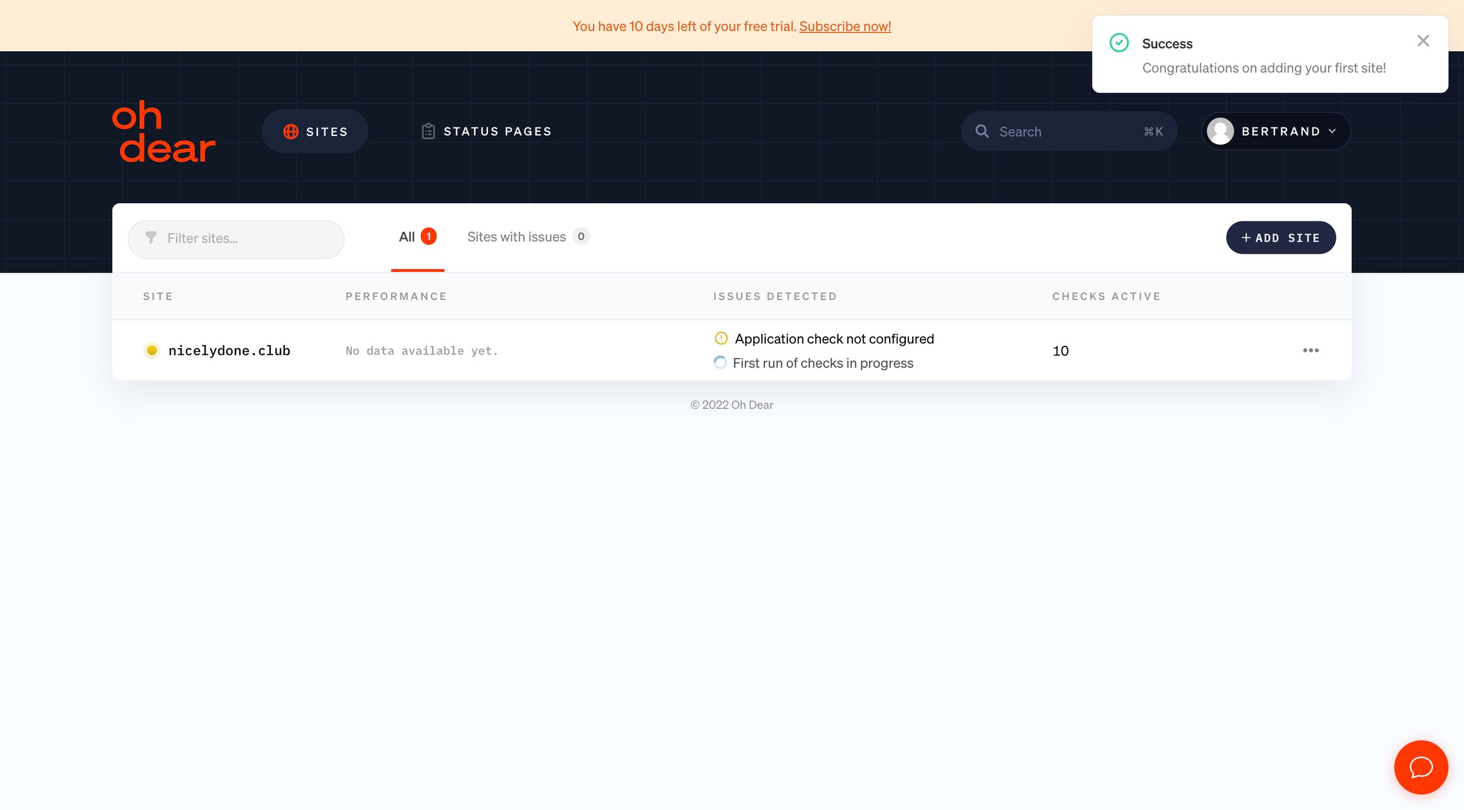Image resolution: width=1464 pixels, height=810 pixels.
Task: Click the spinner beside First run of checks
Action: tap(720, 363)
